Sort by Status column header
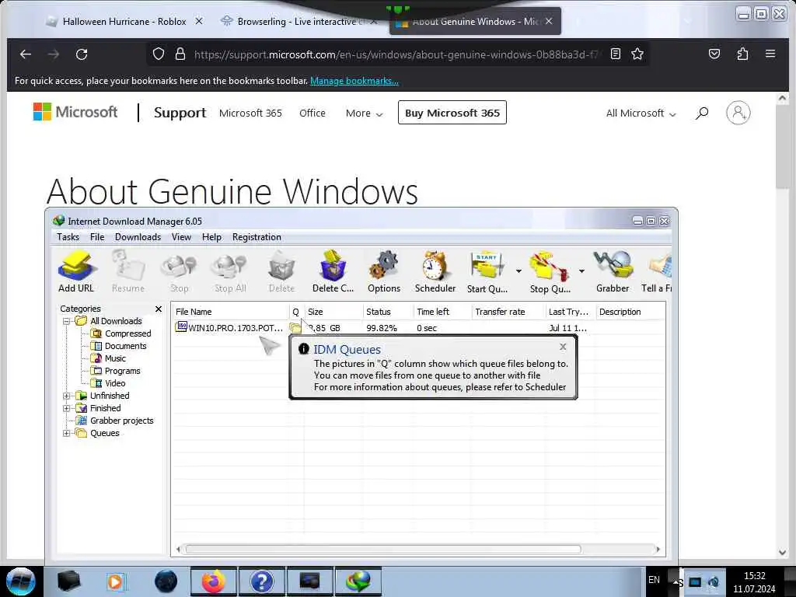The image size is (796, 597). click(x=389, y=312)
